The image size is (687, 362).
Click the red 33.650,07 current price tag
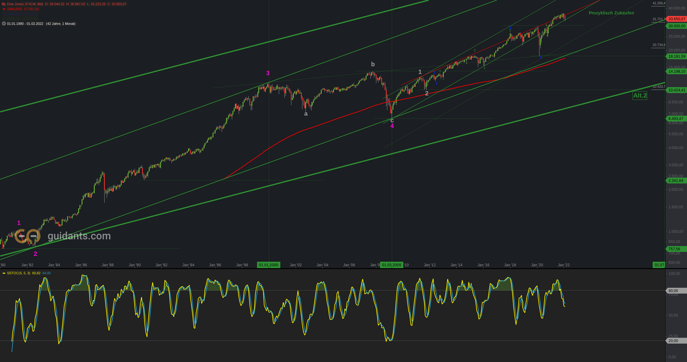click(x=676, y=19)
